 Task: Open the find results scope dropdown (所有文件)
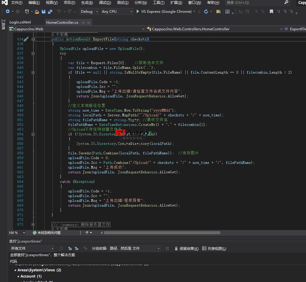(32, 248)
